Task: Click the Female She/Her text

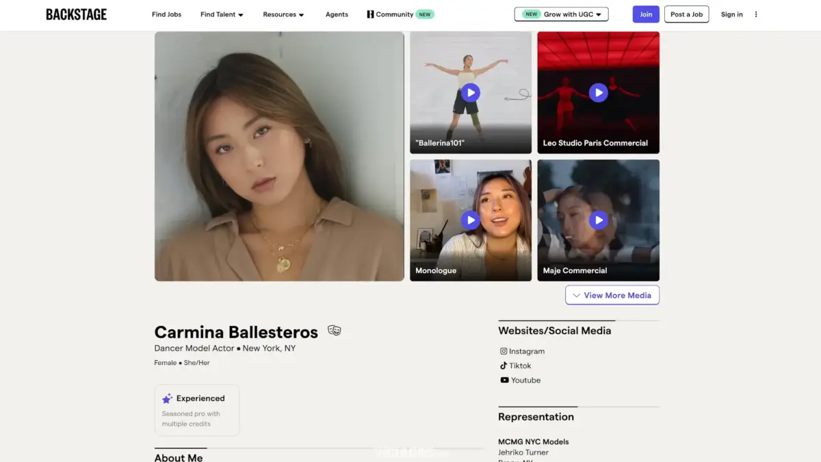Action: (182, 363)
